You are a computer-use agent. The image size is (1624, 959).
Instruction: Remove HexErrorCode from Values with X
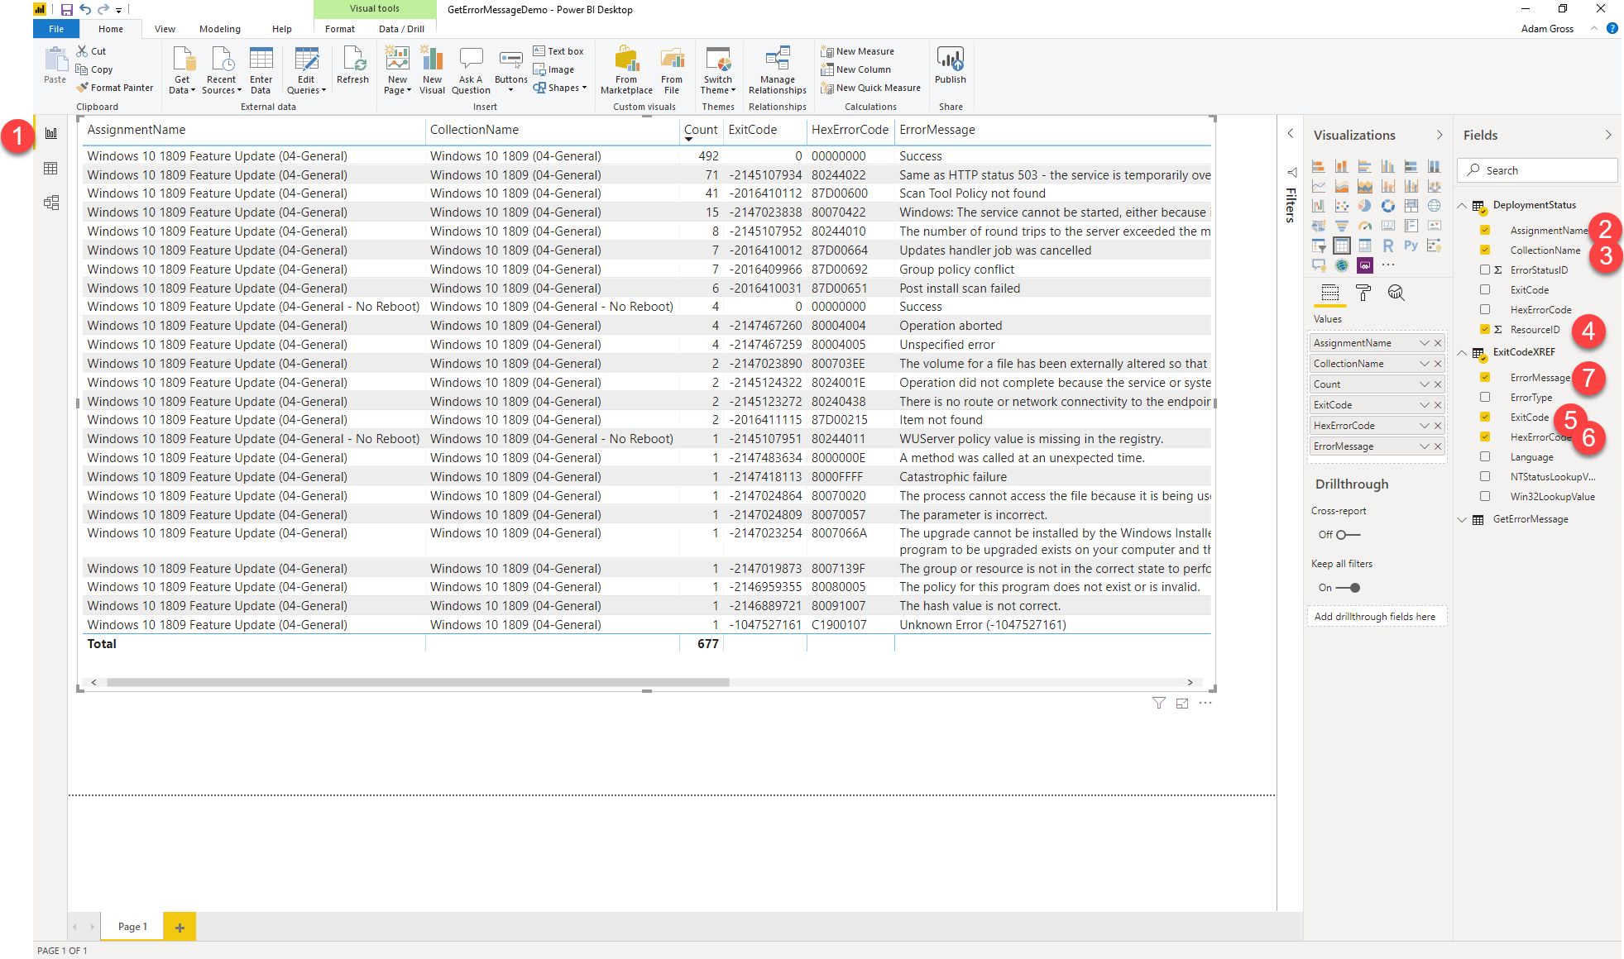click(1438, 426)
